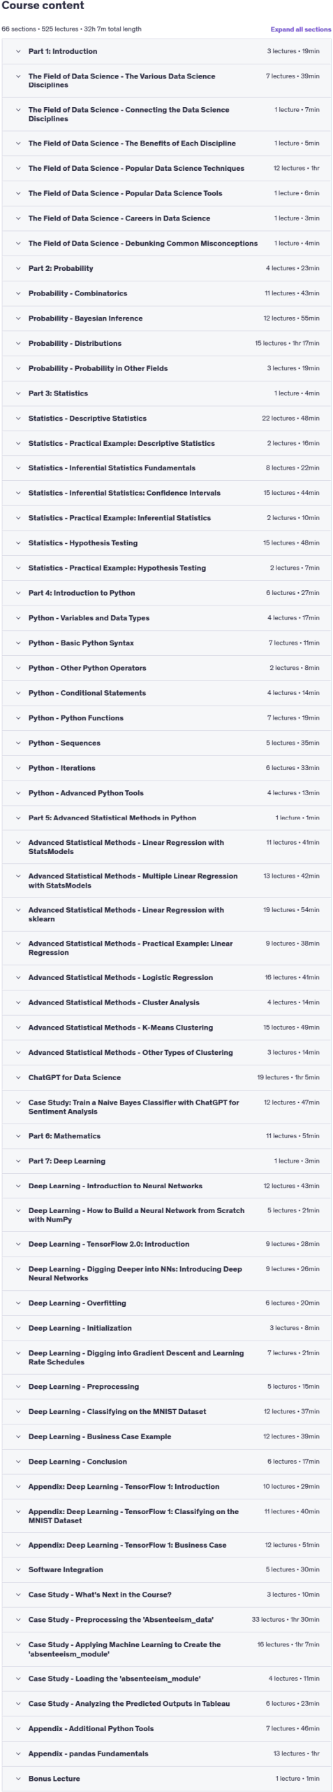Open K-Means Clustering section title
Image resolution: width=333 pixels, height=1792 pixels.
[x=120, y=1028]
